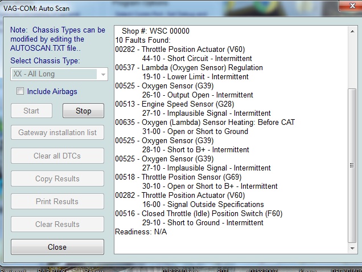Screen dimensions: 362x272
Task: Click scrollbar up arrow in results list
Action: (x=352, y=31)
